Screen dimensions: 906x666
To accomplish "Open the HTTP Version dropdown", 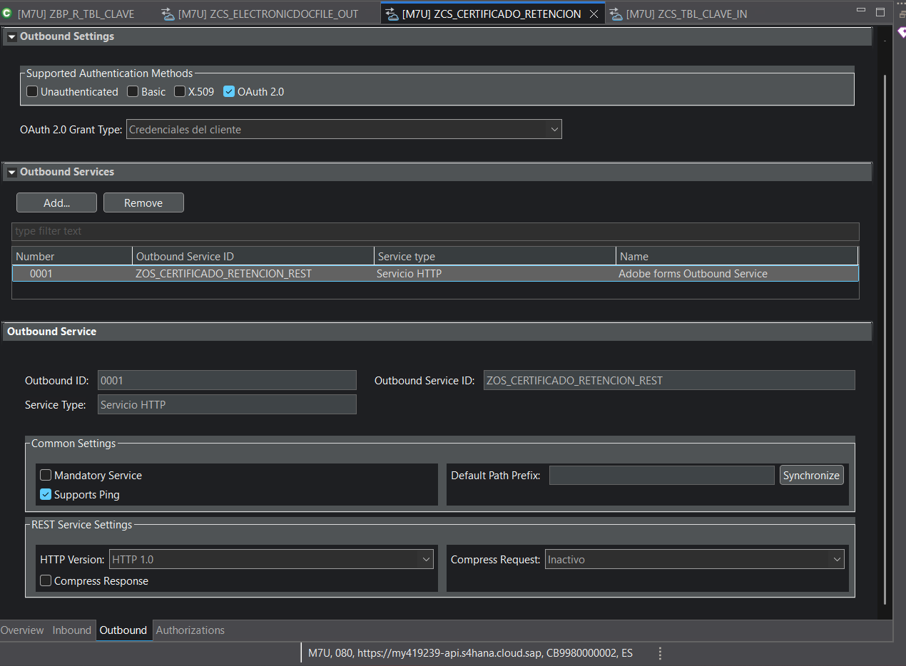I will 271,560.
